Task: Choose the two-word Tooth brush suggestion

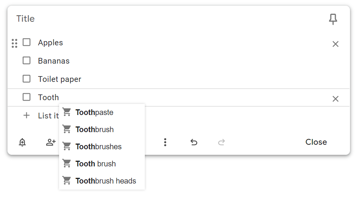Action: click(96, 164)
